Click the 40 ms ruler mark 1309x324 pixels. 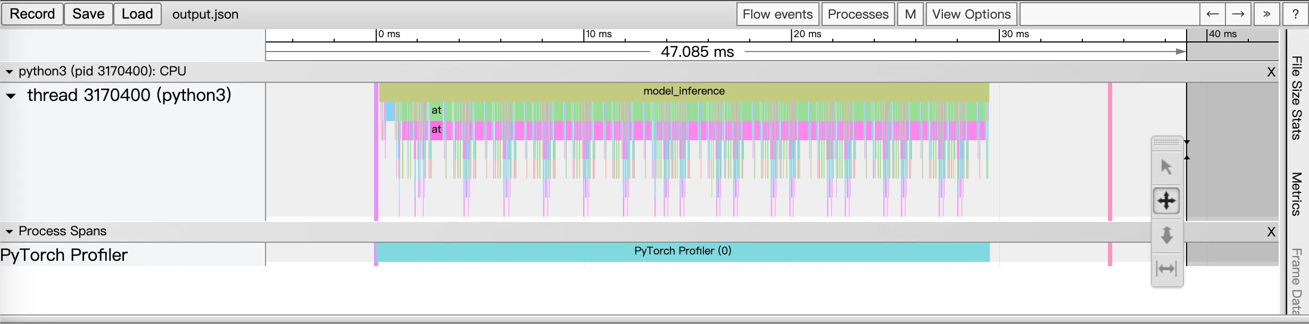coord(1223,34)
